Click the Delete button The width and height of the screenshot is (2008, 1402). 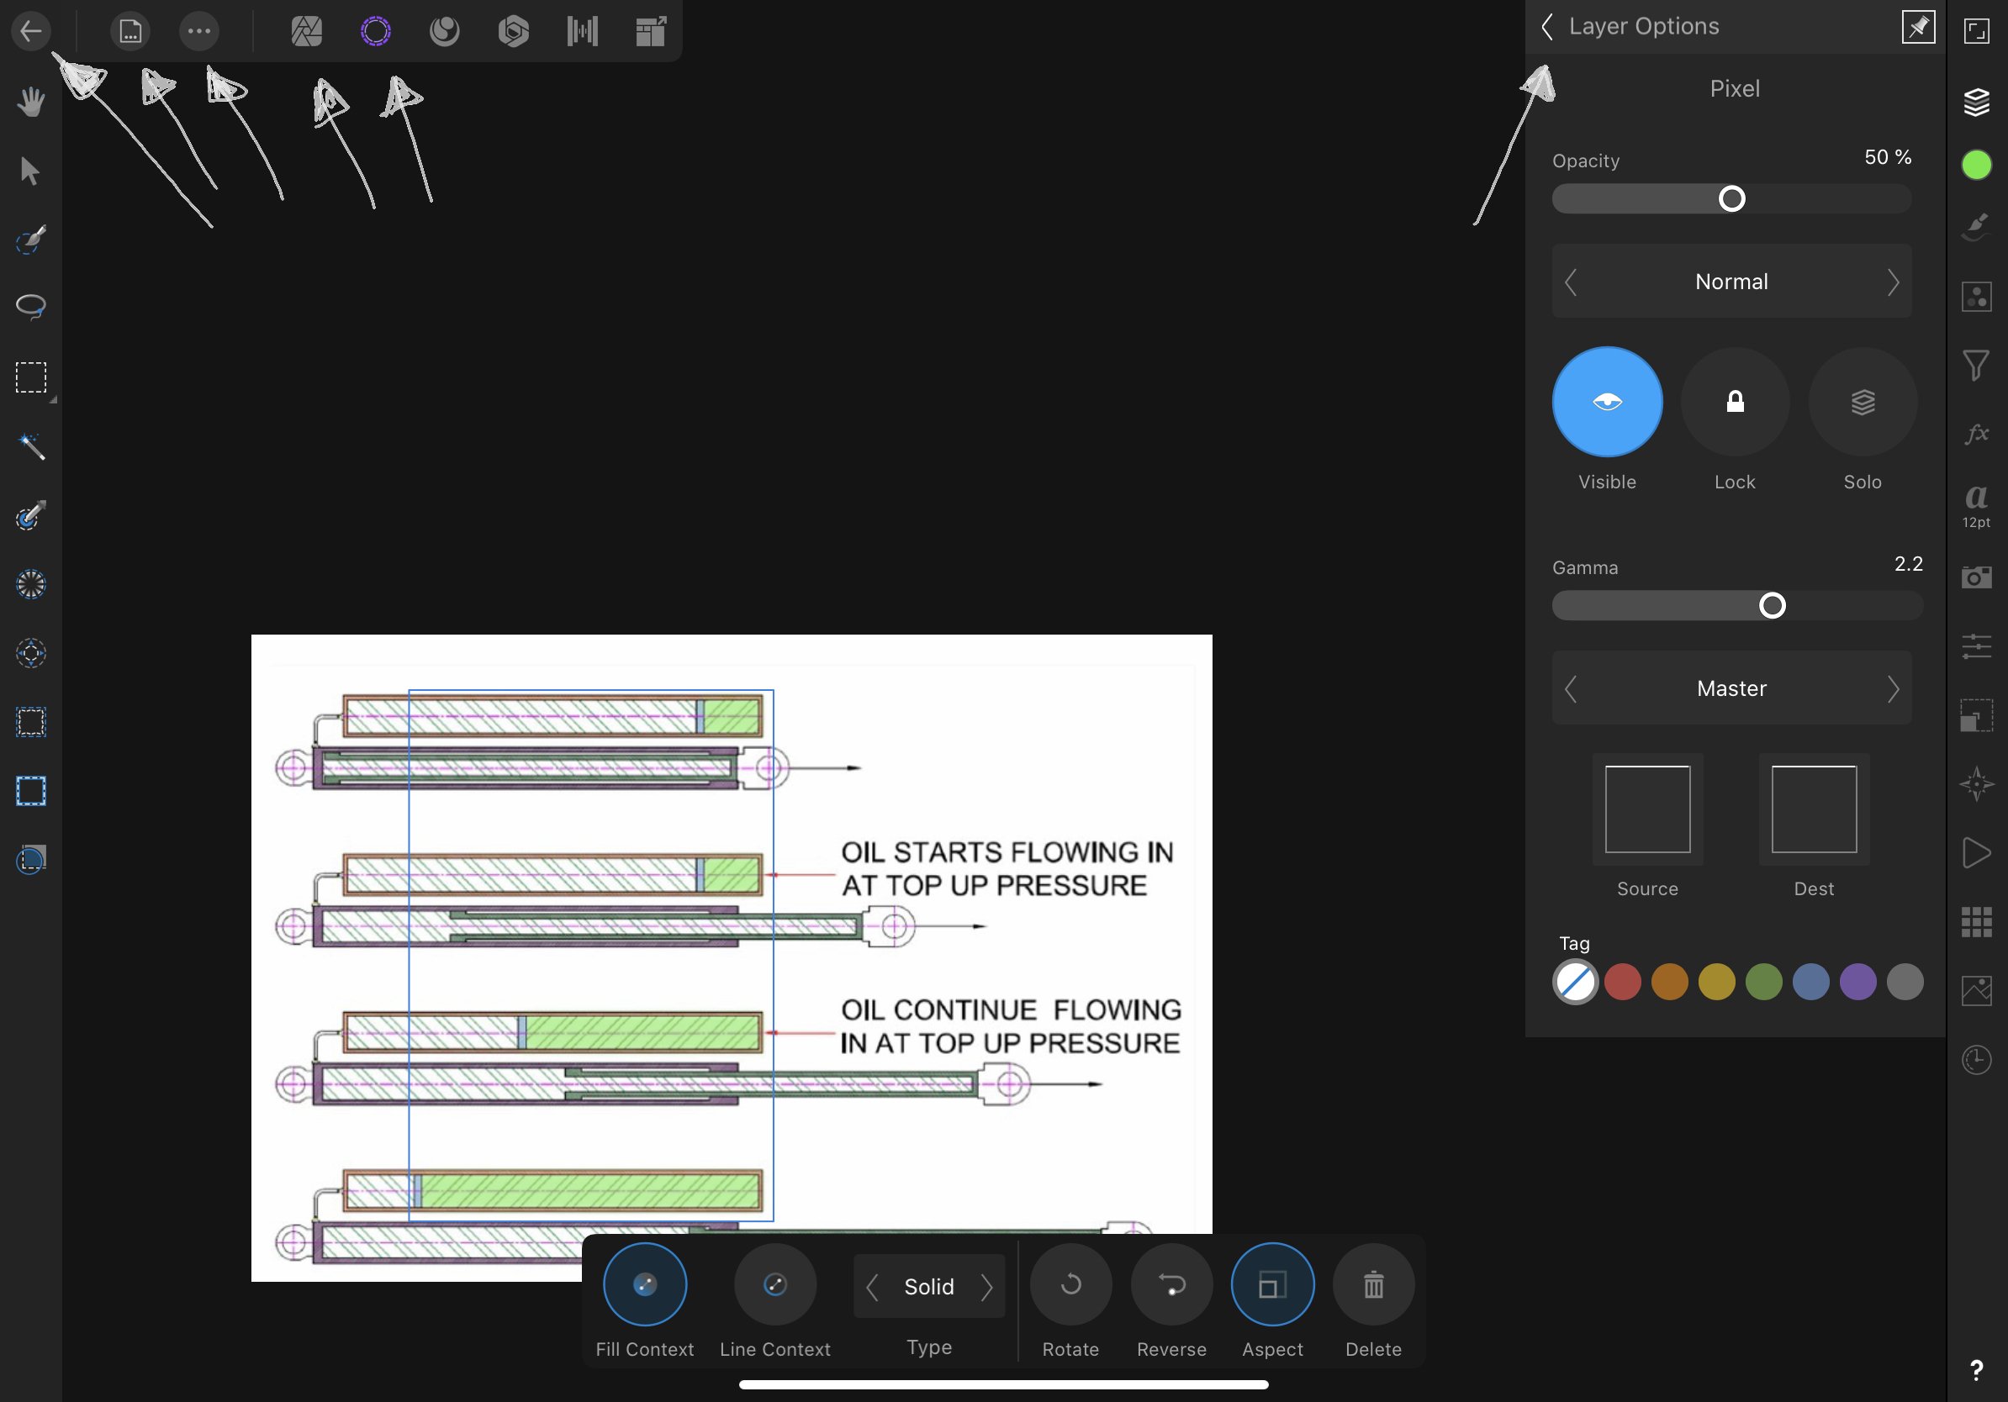pos(1373,1285)
